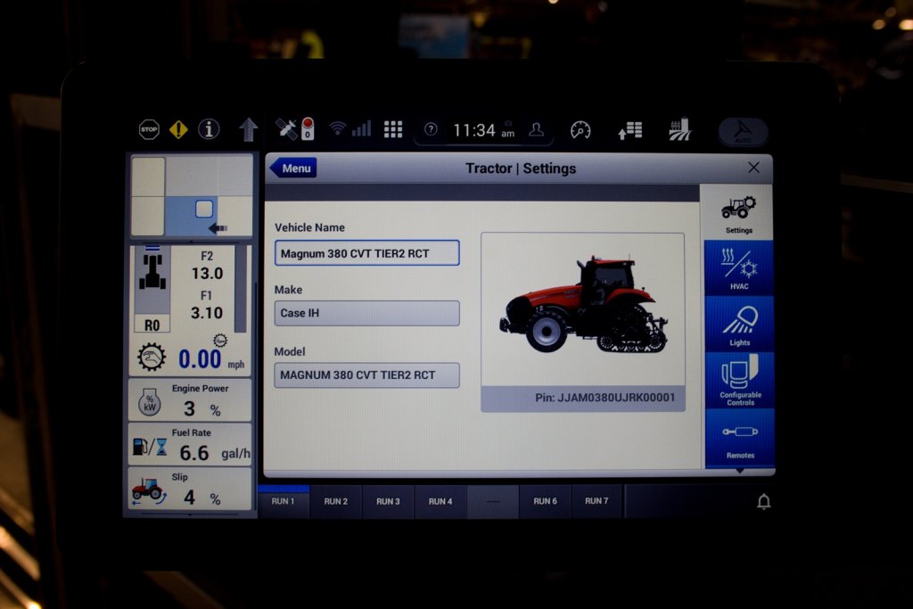Select the Settings tab in sidebar
This screenshot has width=913, height=609.
738,213
